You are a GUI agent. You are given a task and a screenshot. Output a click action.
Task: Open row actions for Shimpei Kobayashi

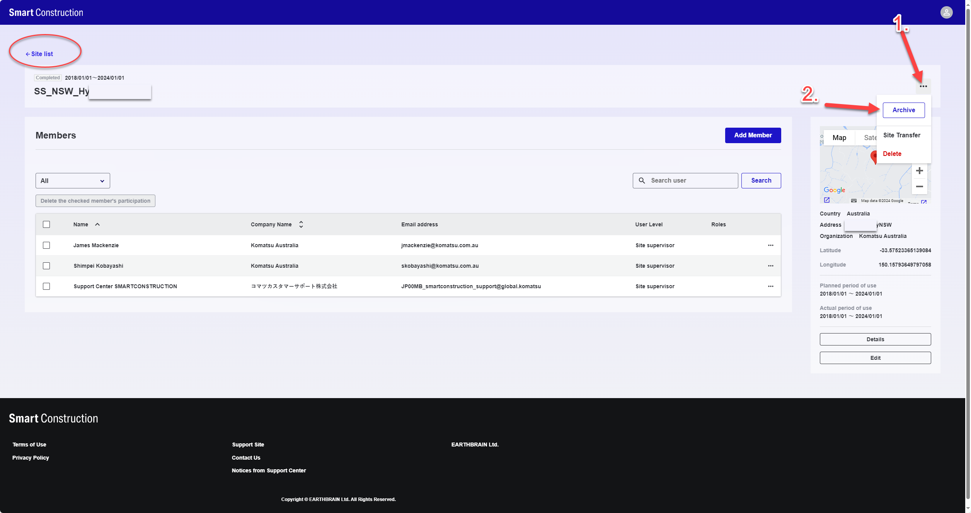tap(770, 266)
